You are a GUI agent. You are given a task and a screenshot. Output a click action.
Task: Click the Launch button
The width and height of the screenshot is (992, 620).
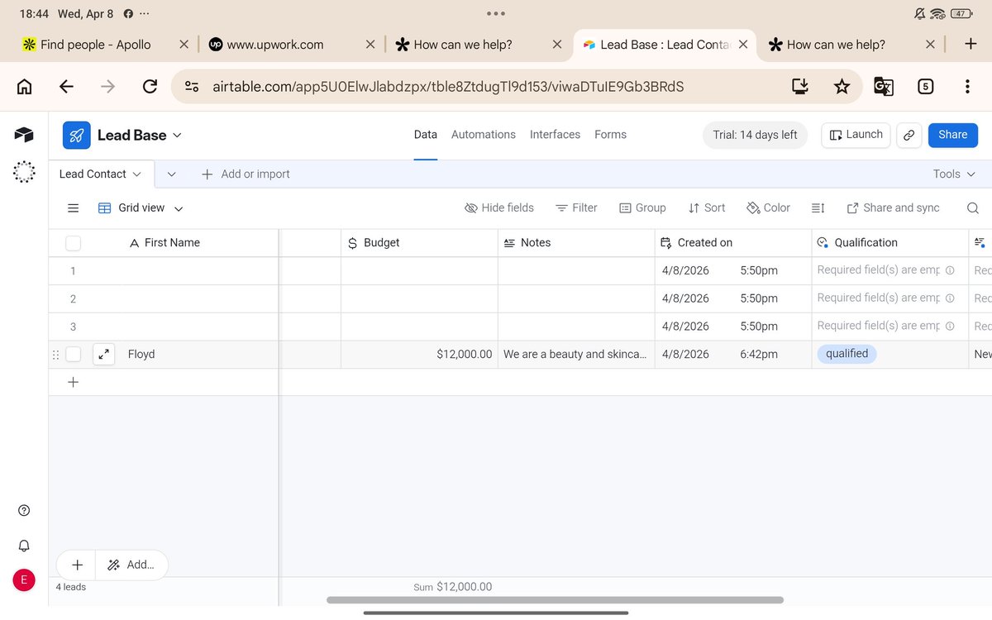point(856,135)
